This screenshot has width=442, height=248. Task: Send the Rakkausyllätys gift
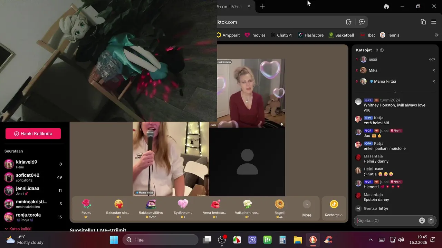[151, 208]
